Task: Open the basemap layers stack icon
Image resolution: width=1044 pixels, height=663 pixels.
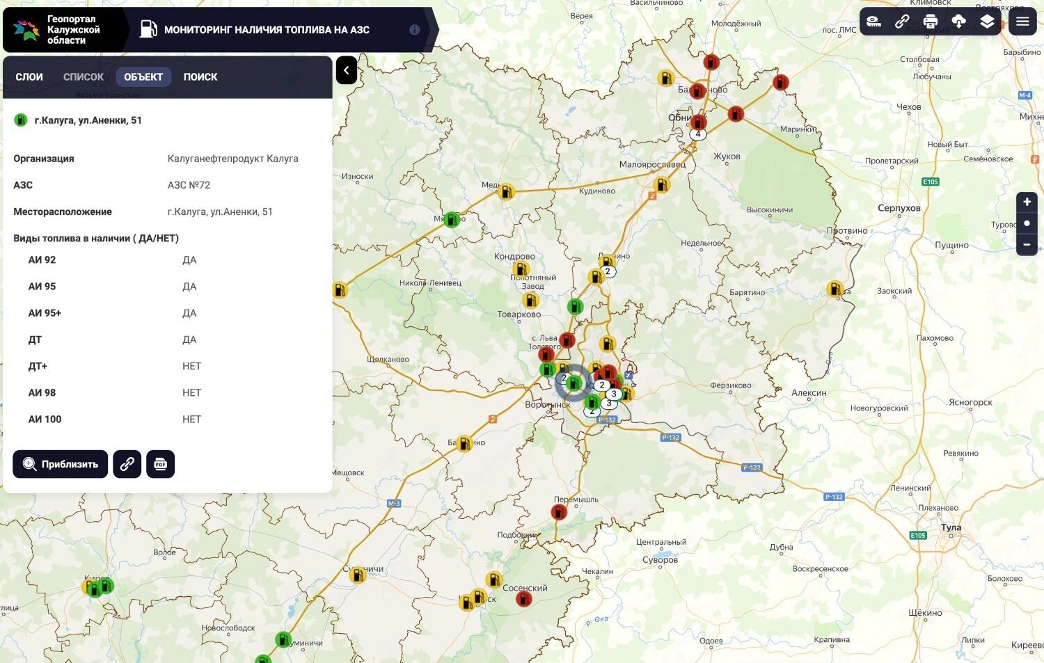Action: [987, 22]
